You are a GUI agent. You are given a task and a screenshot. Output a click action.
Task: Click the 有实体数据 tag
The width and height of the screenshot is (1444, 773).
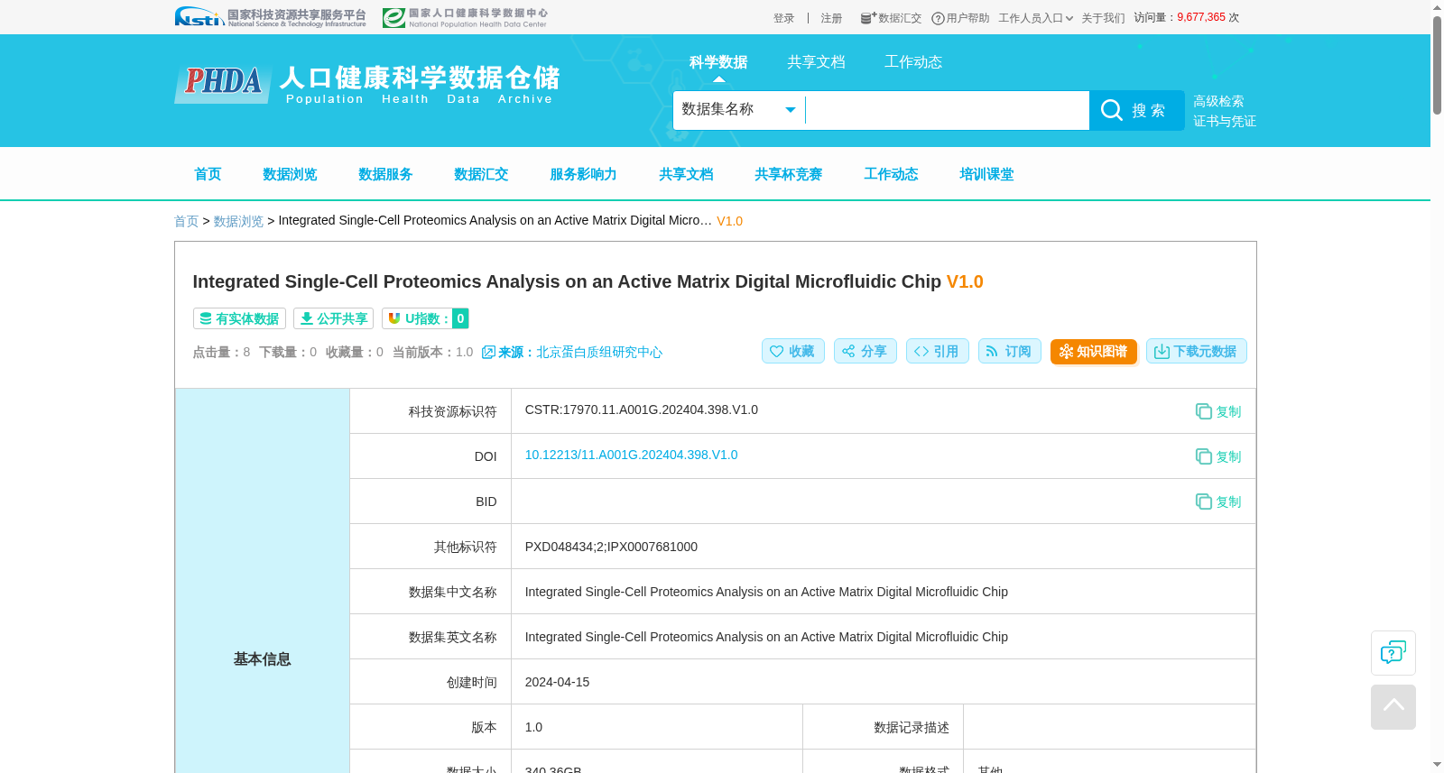239,318
